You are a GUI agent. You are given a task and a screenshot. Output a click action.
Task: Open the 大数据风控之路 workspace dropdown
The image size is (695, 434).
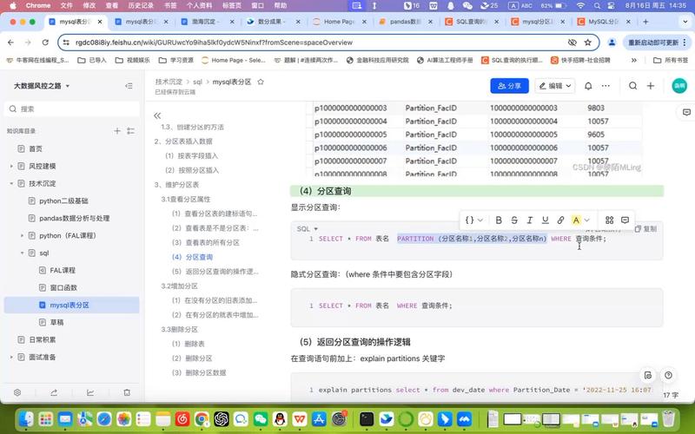click(42, 86)
